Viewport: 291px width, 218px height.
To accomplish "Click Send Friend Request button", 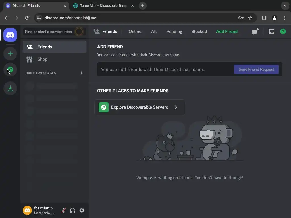I will (256, 69).
